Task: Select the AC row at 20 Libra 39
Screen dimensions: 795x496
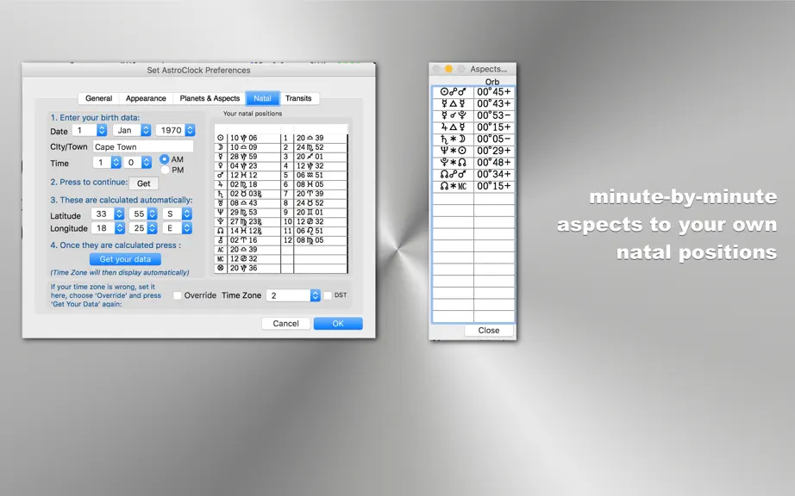Action: 247,250
